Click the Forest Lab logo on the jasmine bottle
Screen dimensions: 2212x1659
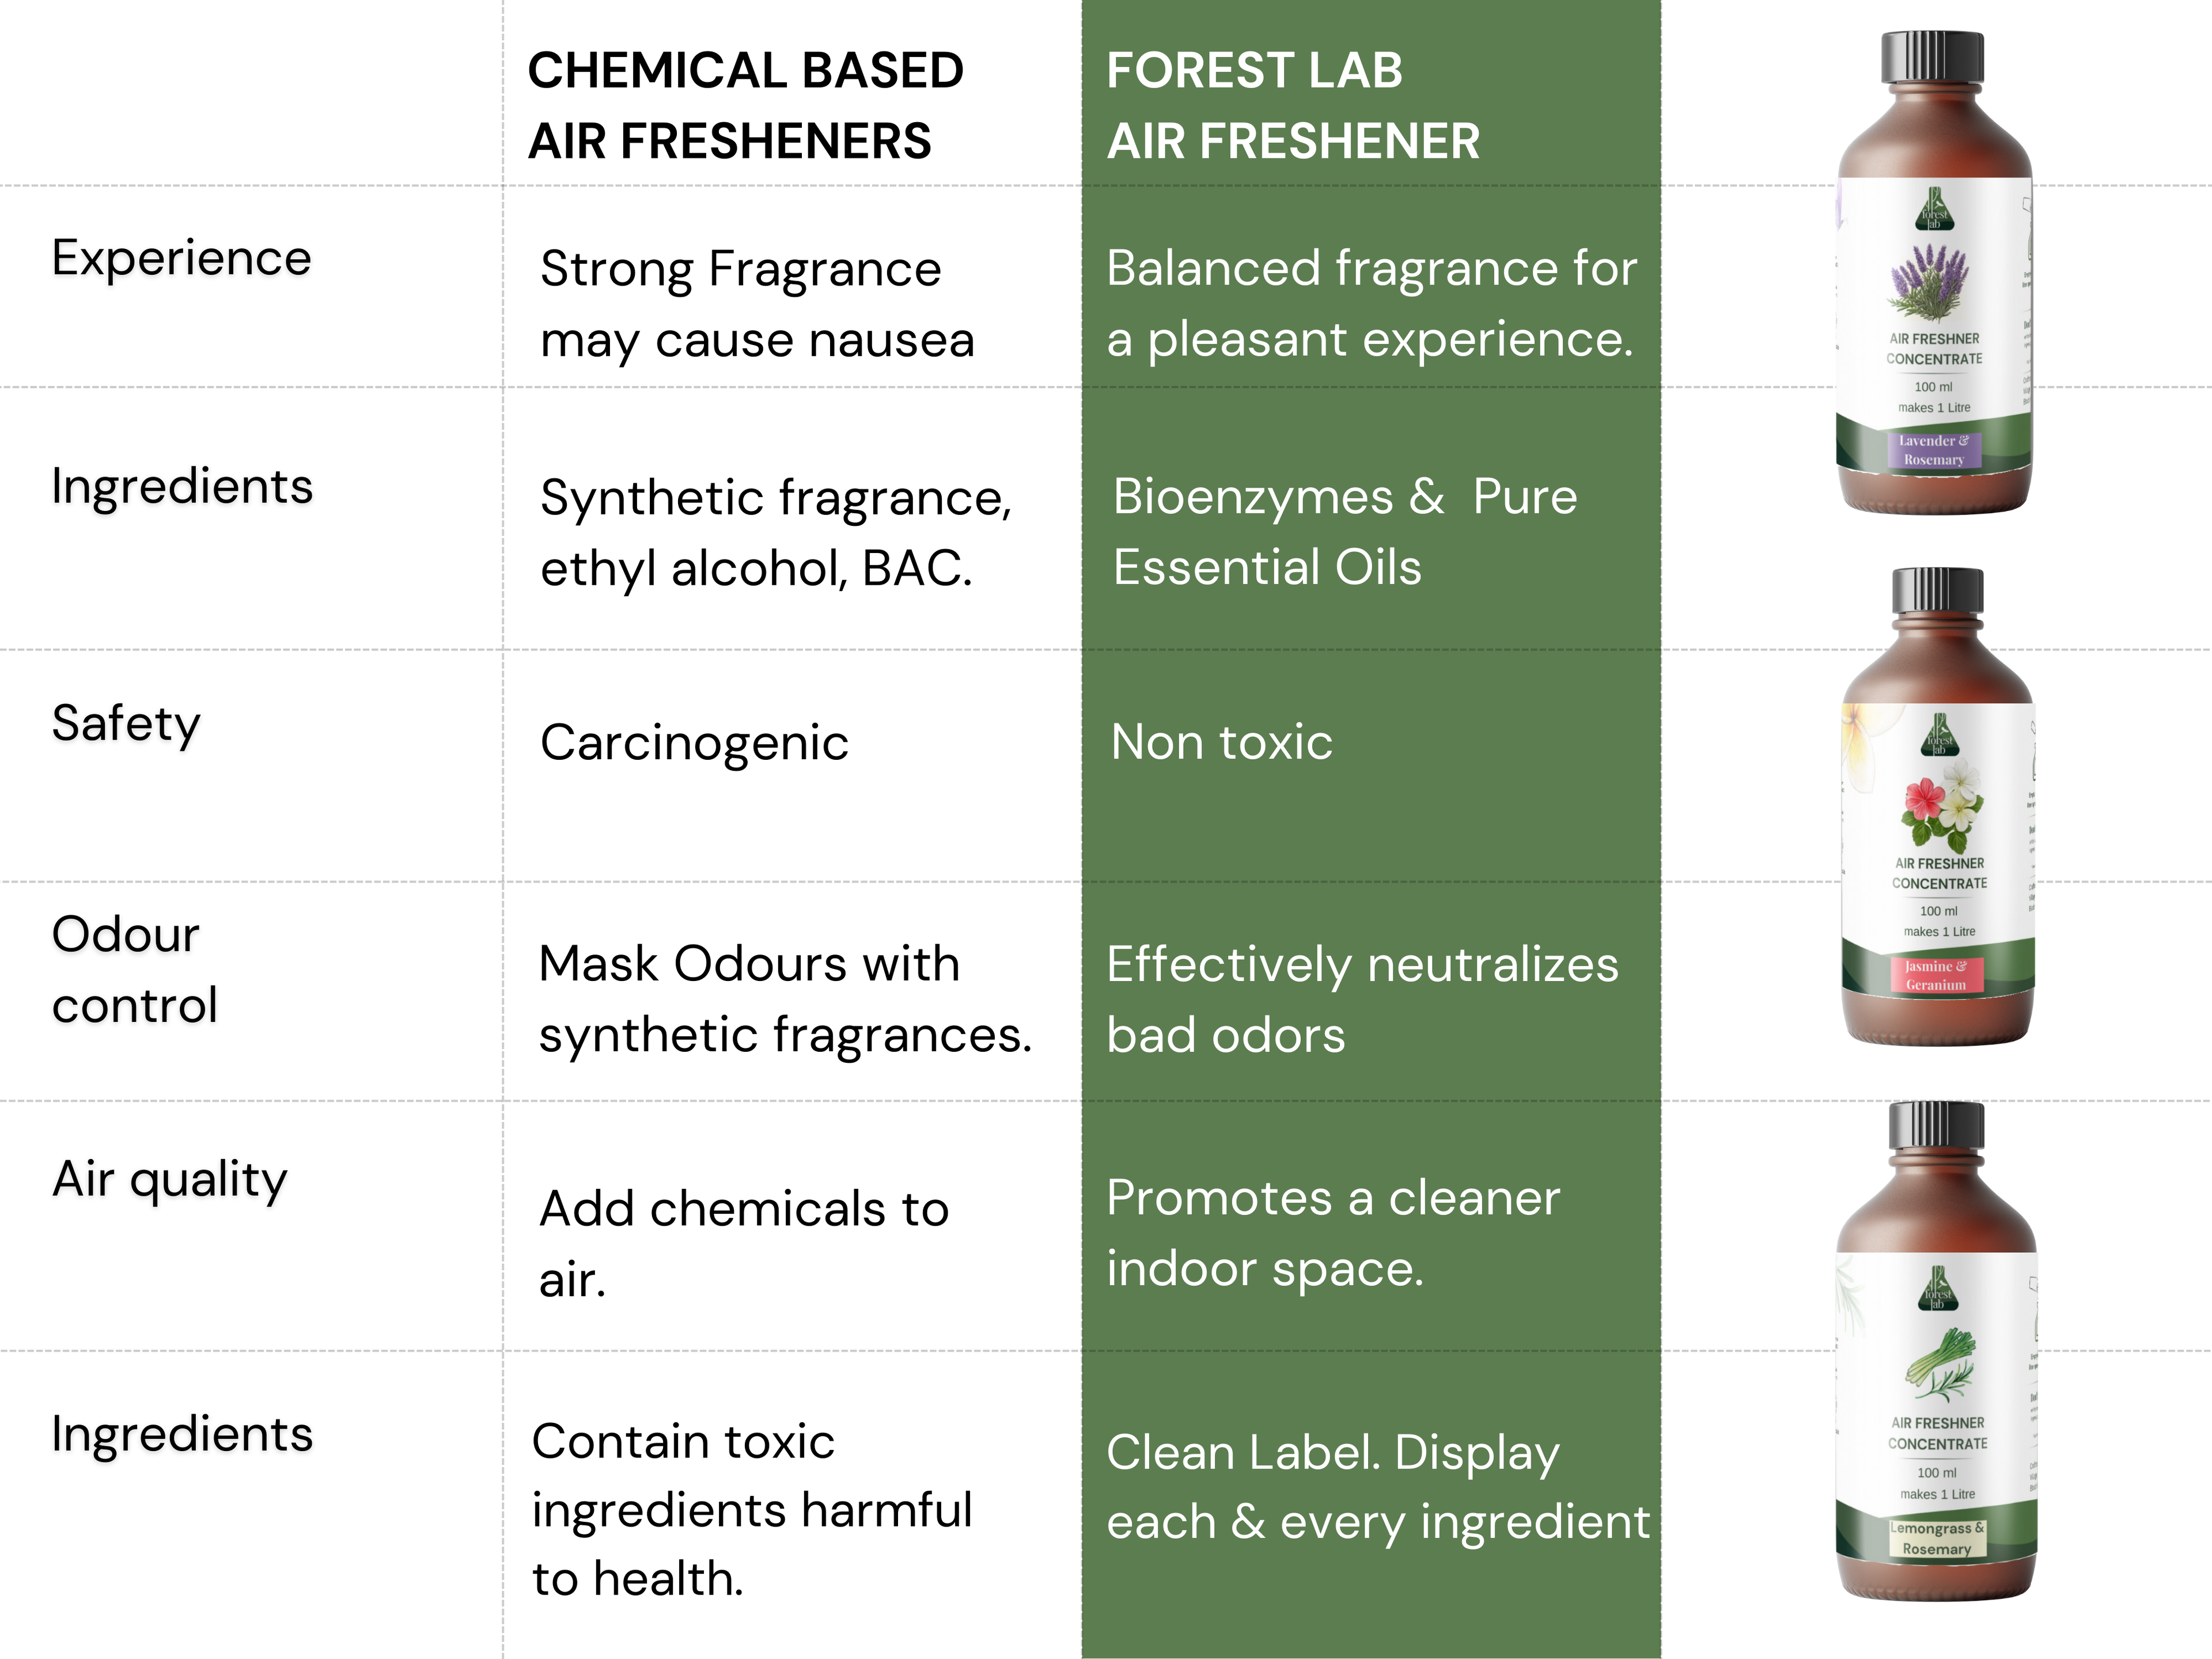(1939, 735)
